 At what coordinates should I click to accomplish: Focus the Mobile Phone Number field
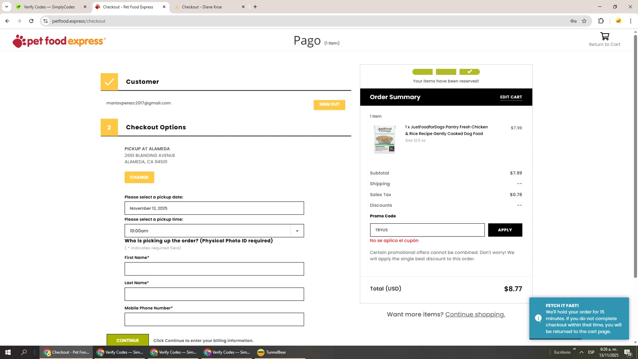[x=214, y=319]
